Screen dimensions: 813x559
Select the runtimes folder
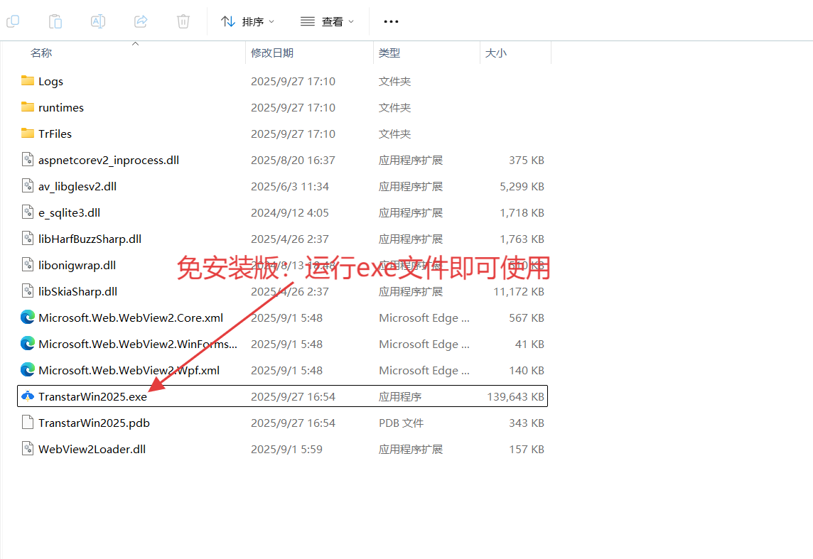coord(61,107)
